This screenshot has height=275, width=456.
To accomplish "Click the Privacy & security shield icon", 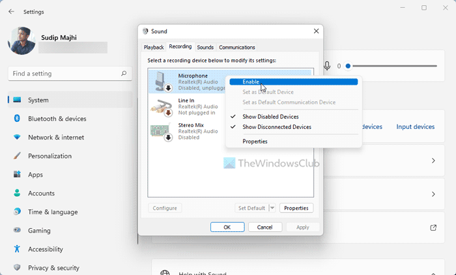I will click(17, 267).
